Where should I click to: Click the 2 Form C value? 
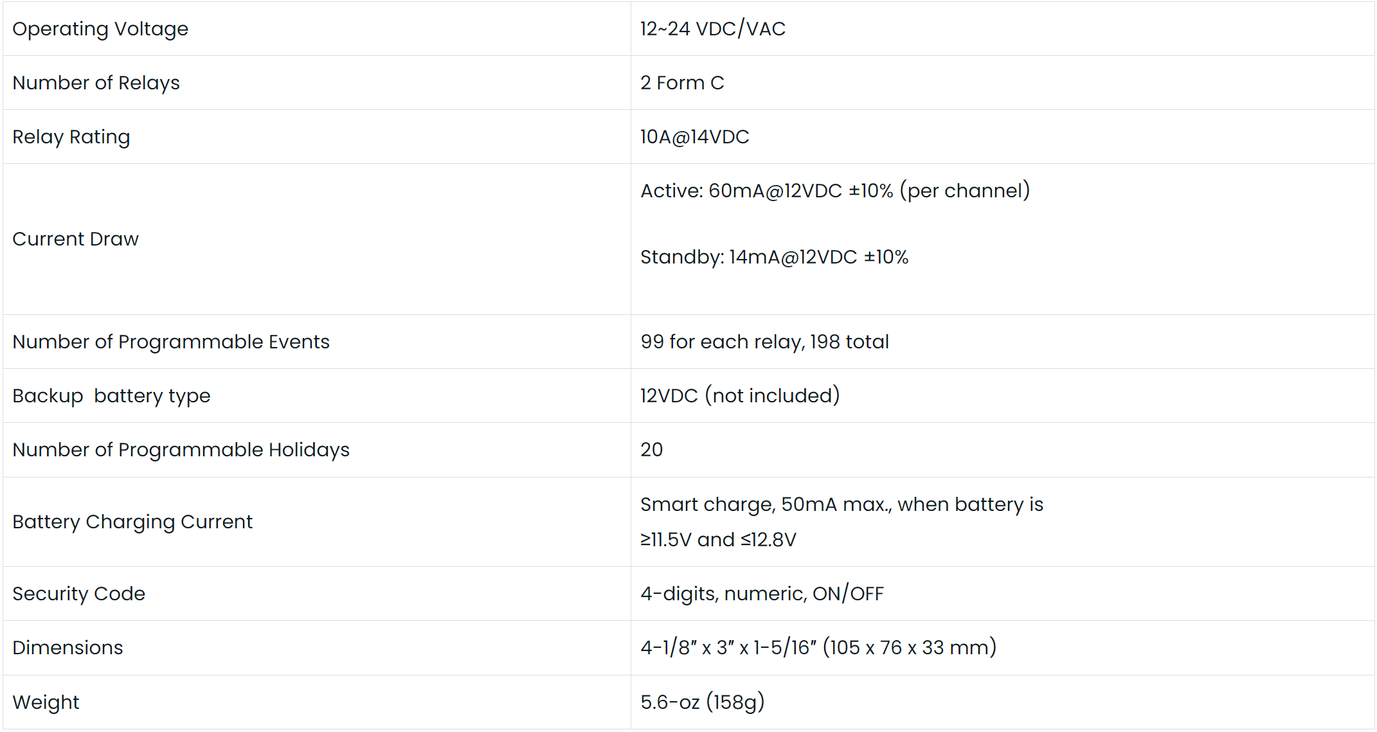pyautogui.click(x=681, y=83)
